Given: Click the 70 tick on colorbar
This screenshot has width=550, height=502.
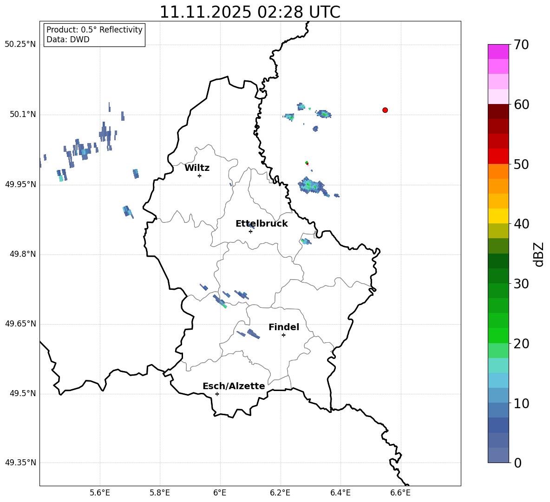Looking at the screenshot, I should coord(522,45).
